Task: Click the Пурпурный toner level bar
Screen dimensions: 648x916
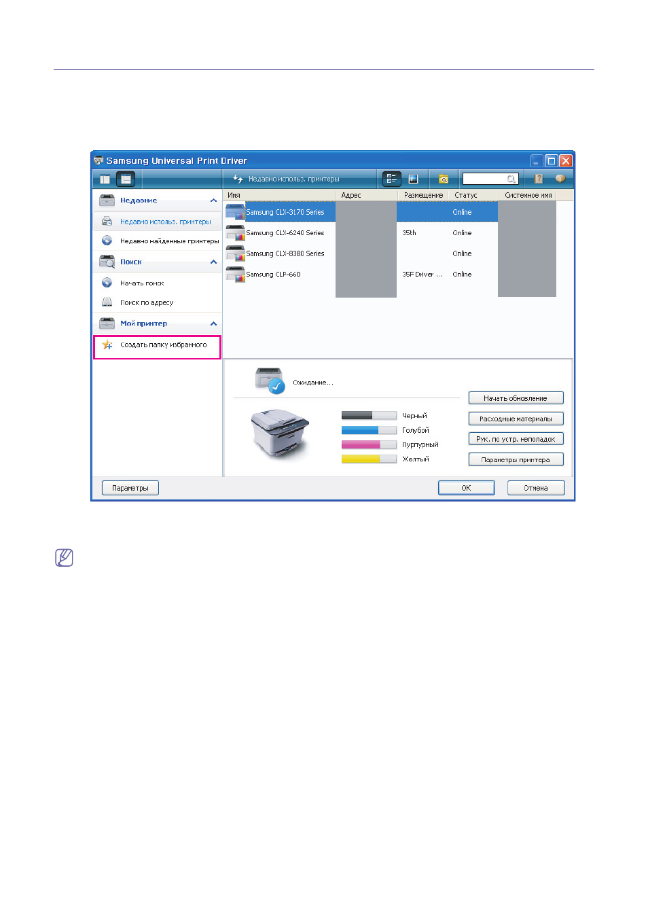Action: [x=369, y=444]
